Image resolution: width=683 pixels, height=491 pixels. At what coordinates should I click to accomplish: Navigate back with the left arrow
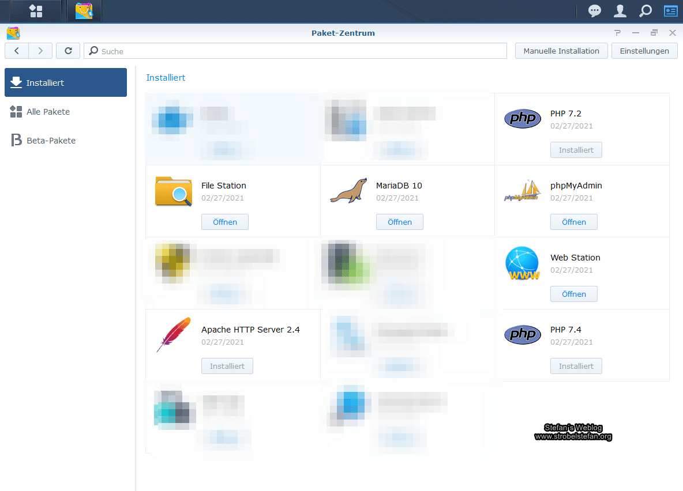coord(17,51)
